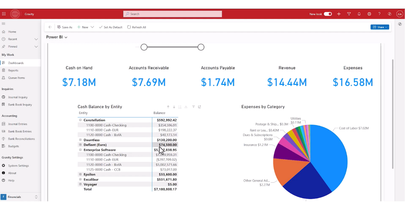Viewport: 405px width, 210px height.
Task: Collapse the Enterprise Software entity row
Action: tap(80, 150)
